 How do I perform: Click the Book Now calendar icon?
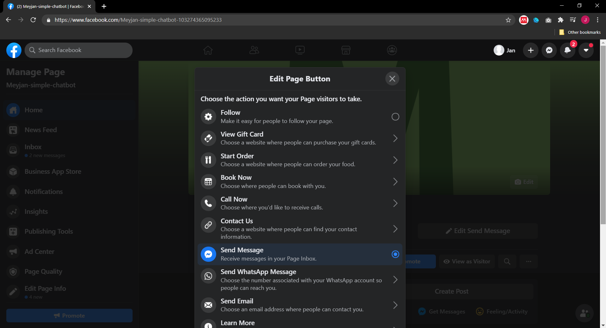[x=208, y=182]
